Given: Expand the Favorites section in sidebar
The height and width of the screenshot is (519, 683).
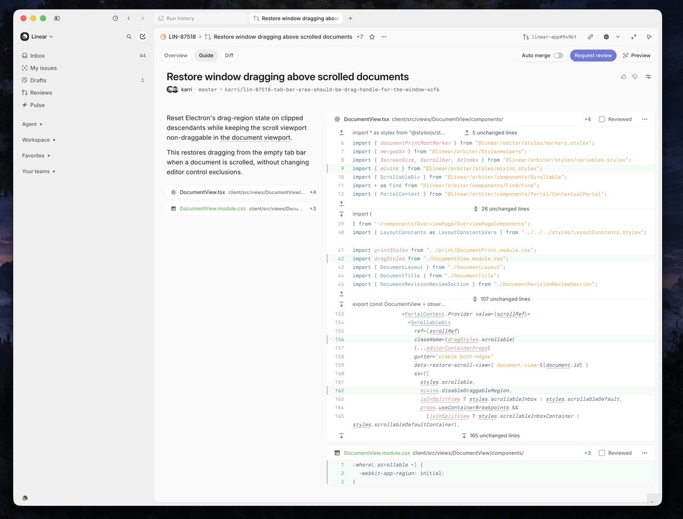Looking at the screenshot, I should [x=36, y=155].
